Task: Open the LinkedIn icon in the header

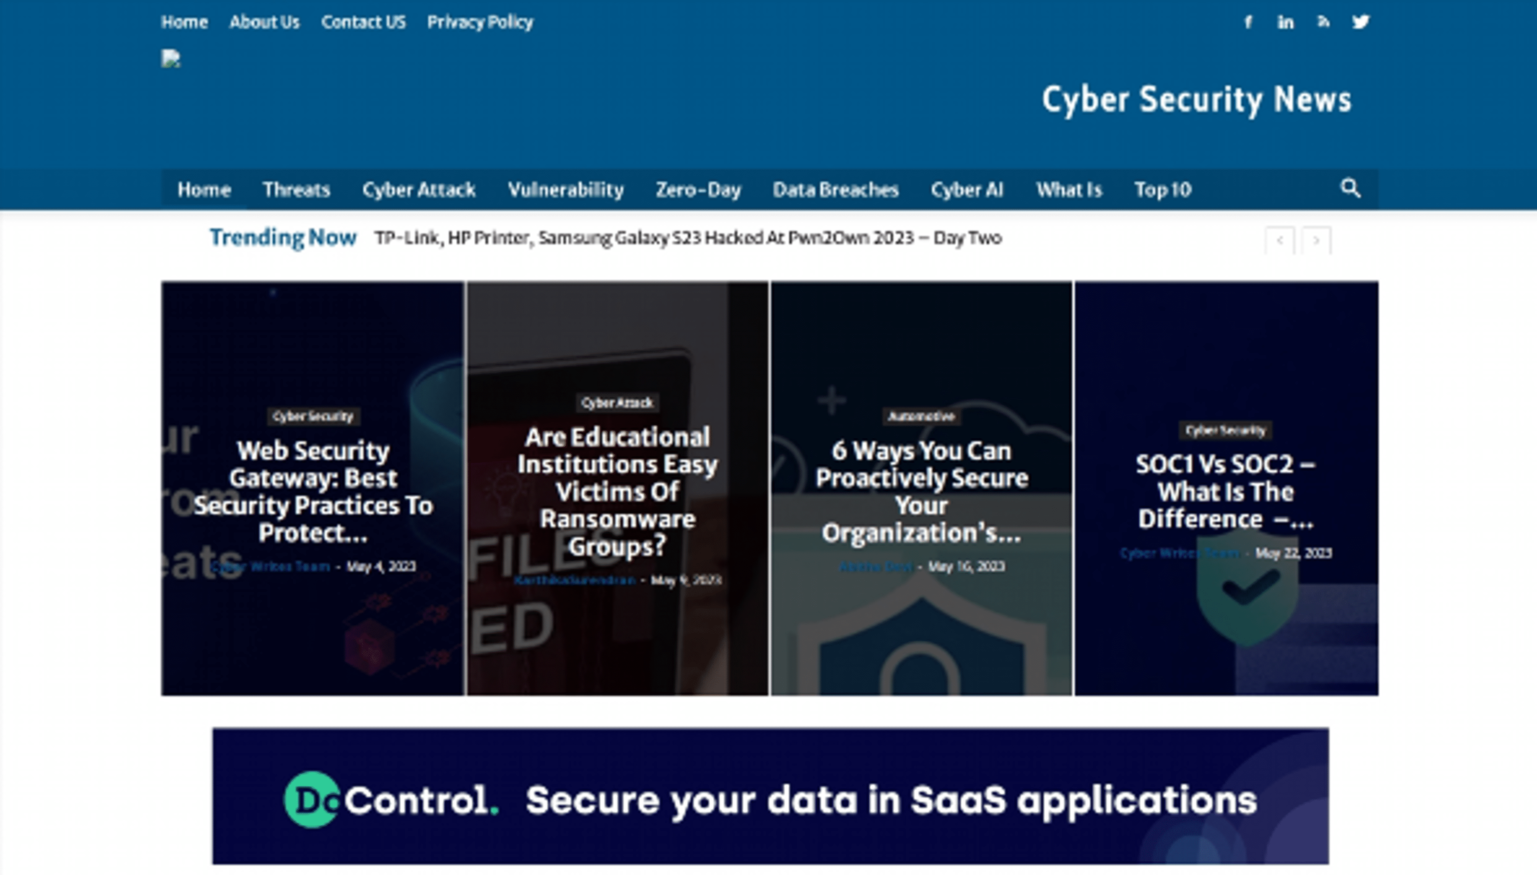Action: tap(1286, 22)
